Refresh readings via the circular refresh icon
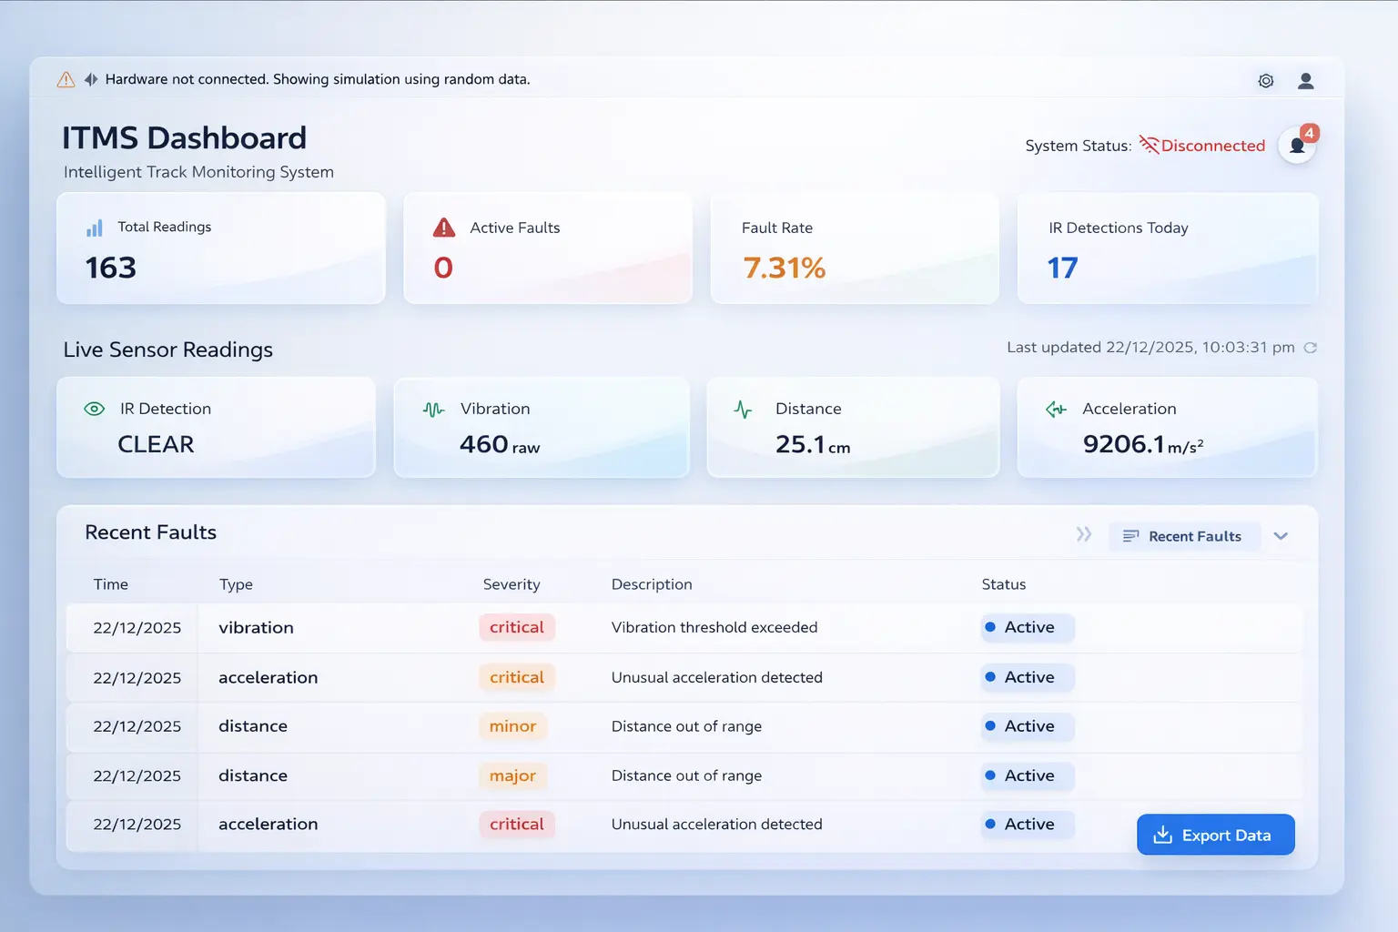 coord(1311,347)
